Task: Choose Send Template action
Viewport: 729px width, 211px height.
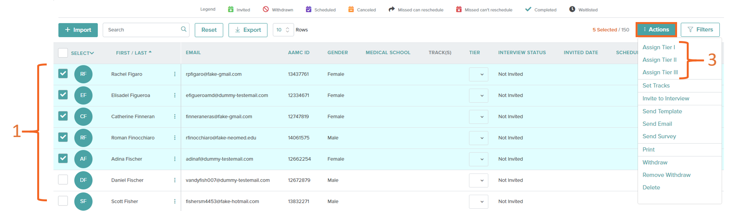Action: coord(662,111)
